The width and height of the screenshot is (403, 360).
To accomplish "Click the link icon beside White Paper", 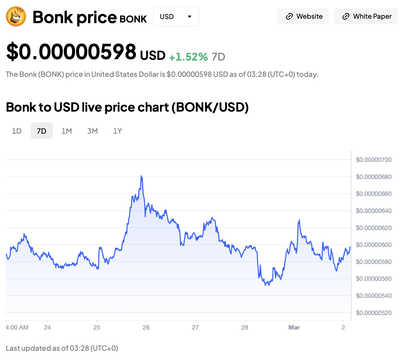I will (346, 16).
